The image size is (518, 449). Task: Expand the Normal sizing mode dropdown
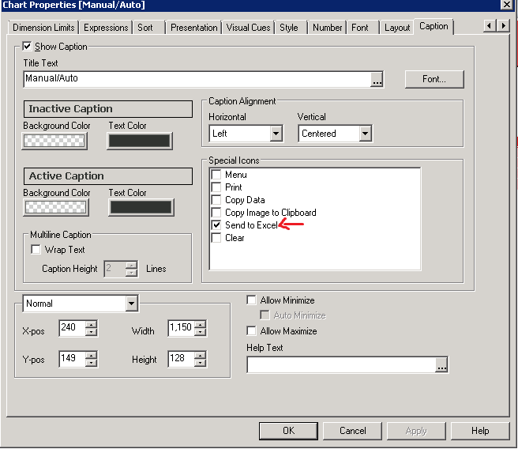point(131,304)
